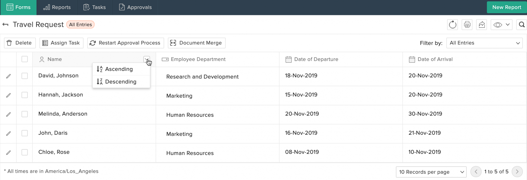
Task: Check the John, Daris row checkbox
Action: point(25,133)
